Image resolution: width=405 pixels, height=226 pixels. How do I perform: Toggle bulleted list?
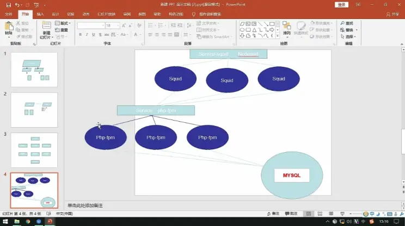pyautogui.click(x=151, y=25)
